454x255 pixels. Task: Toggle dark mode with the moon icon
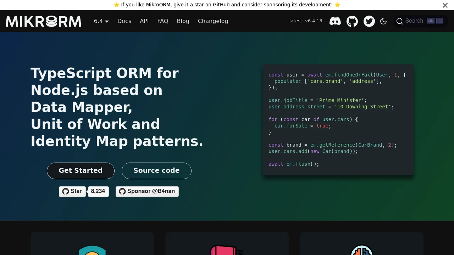383,21
